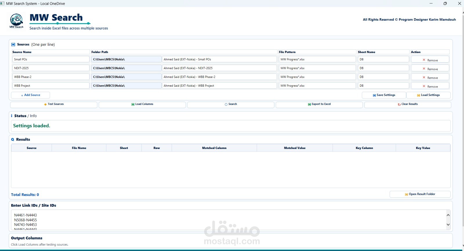Click 'Click Load Columns after testing sources.' hint
The width and height of the screenshot is (464, 251).
(40, 245)
